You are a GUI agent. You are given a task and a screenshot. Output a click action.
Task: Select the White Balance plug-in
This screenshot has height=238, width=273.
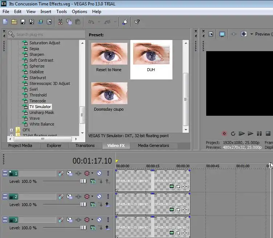coord(42,124)
